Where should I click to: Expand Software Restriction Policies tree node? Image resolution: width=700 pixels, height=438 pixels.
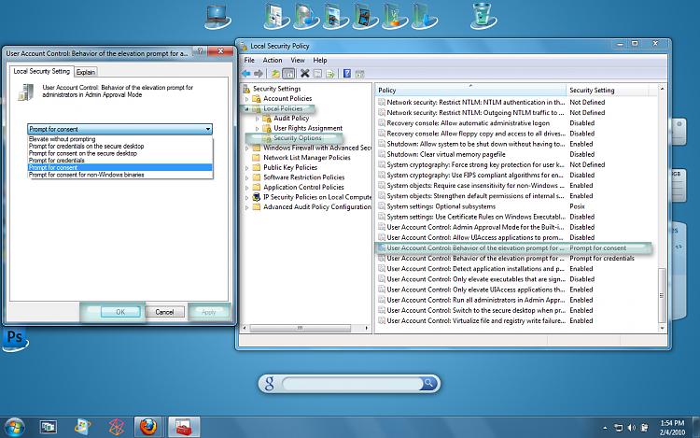click(x=247, y=177)
